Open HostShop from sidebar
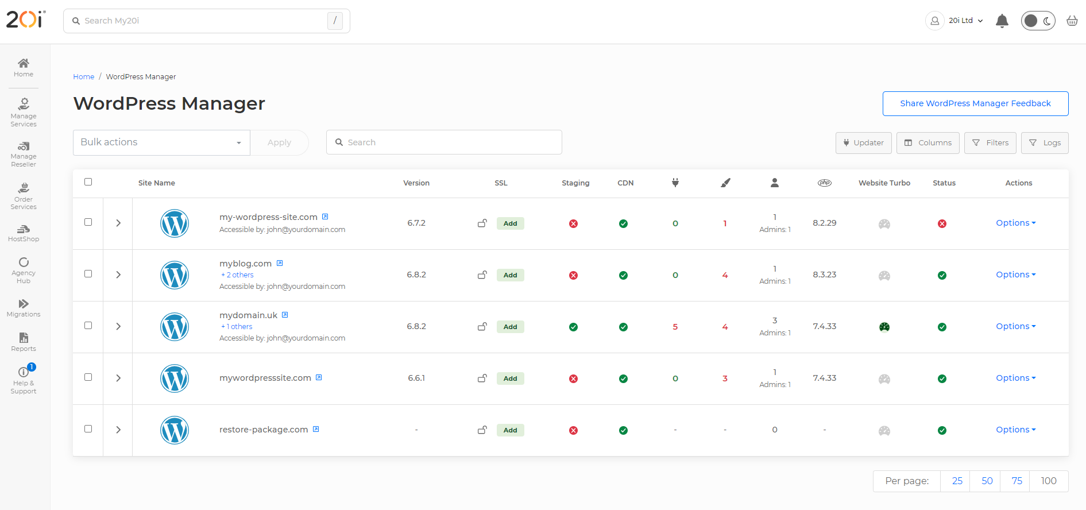 [x=24, y=233]
